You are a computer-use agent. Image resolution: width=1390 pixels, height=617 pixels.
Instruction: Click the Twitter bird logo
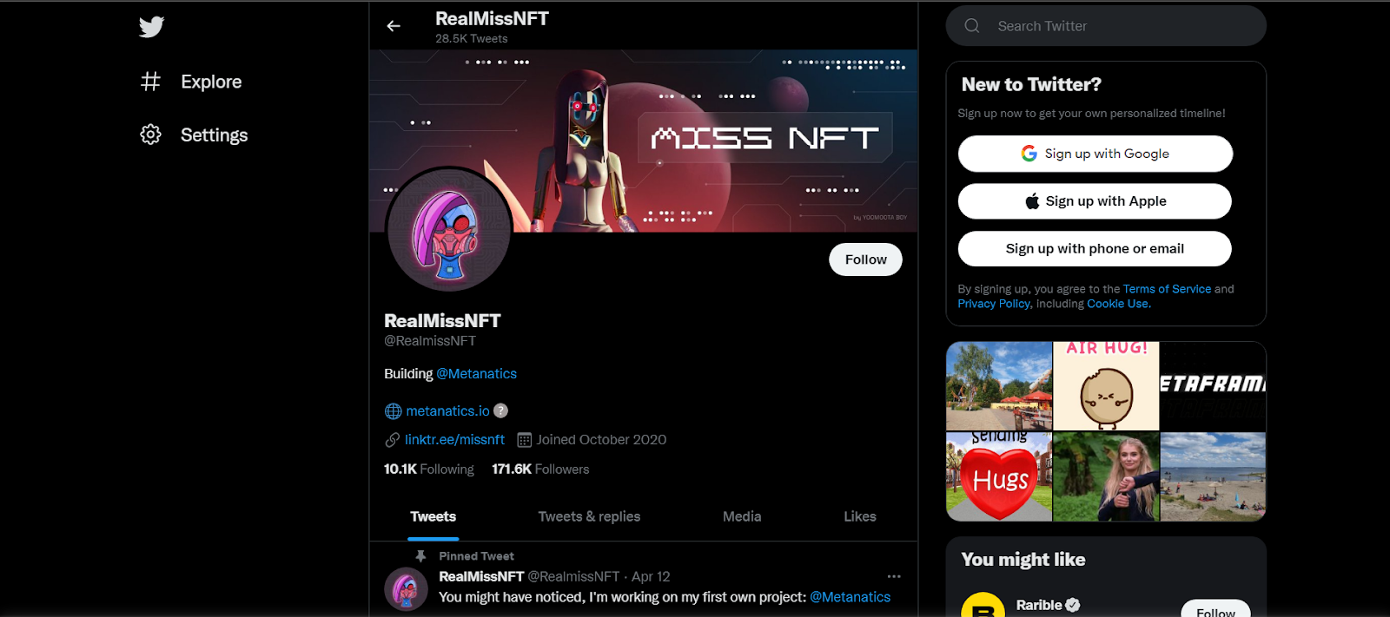151,27
